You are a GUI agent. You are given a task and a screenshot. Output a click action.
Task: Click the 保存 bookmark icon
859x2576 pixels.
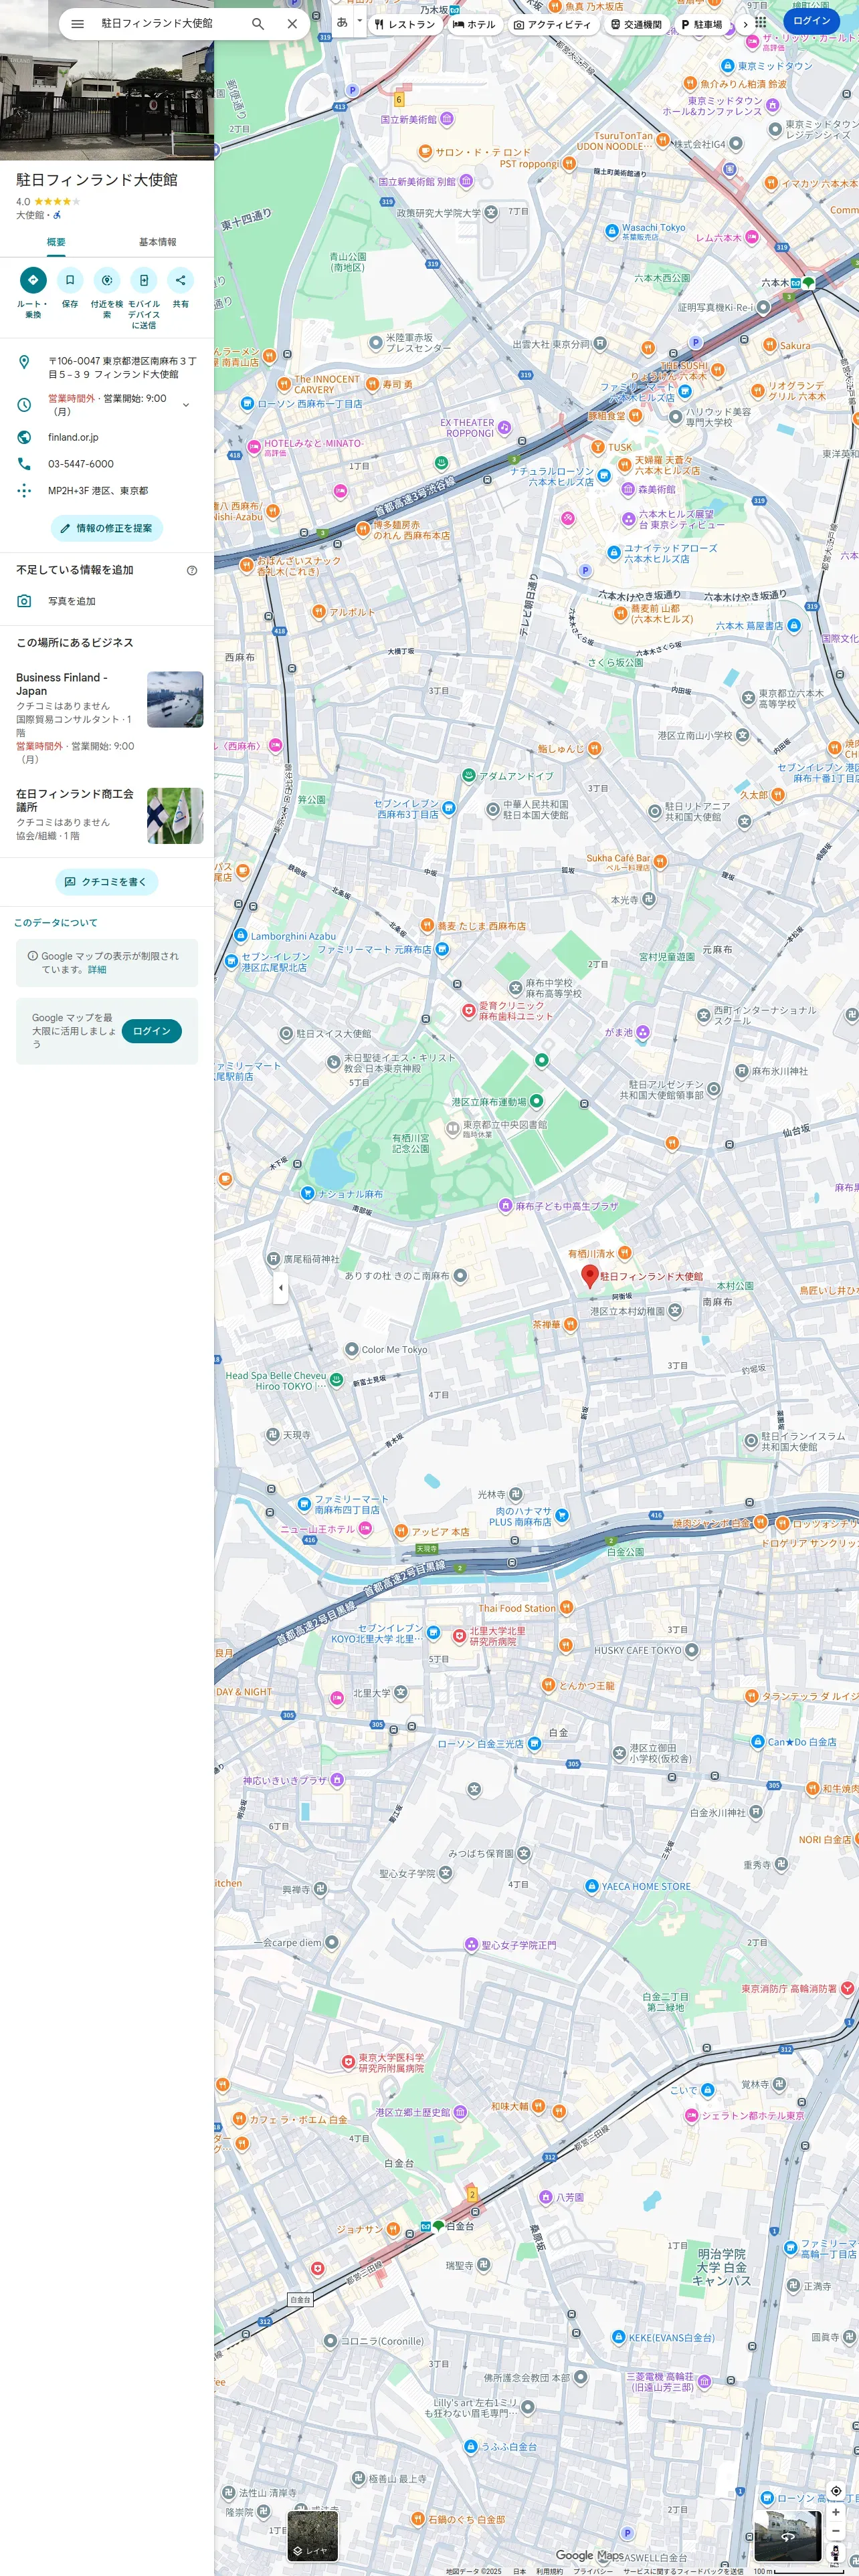[x=70, y=280]
